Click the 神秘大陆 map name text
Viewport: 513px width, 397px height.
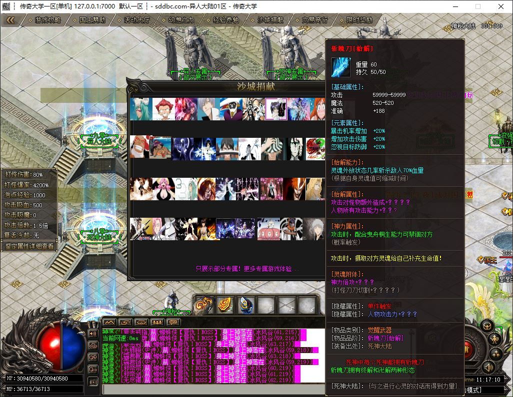pyautogui.click(x=463, y=26)
